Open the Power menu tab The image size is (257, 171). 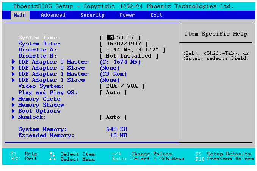(x=127, y=15)
